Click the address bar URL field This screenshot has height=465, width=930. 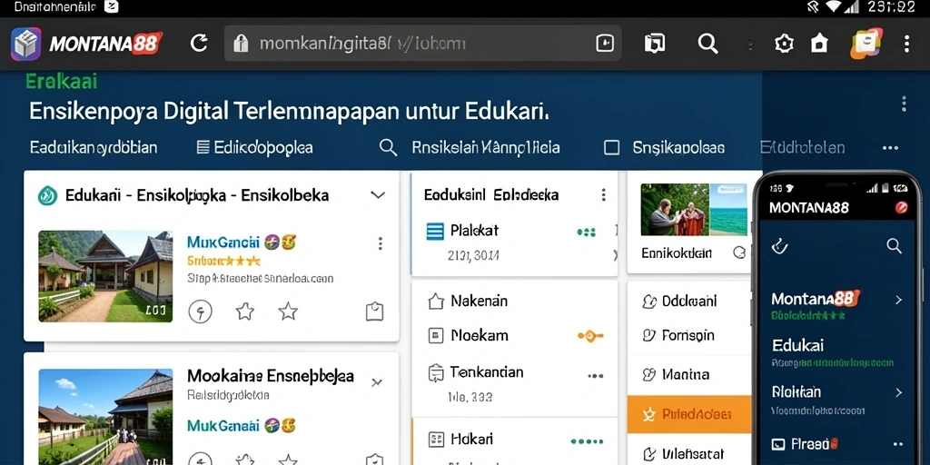[422, 44]
